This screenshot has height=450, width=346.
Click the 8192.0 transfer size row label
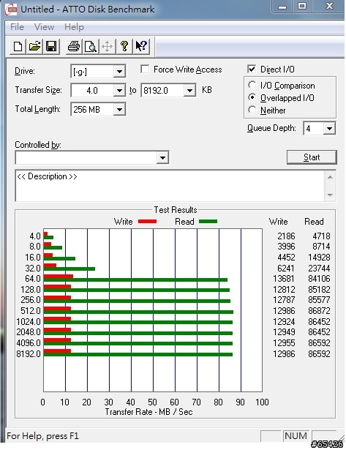(x=29, y=354)
